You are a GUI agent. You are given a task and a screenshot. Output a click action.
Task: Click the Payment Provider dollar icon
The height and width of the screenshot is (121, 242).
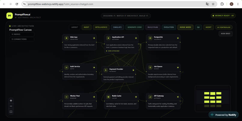click(106, 70)
